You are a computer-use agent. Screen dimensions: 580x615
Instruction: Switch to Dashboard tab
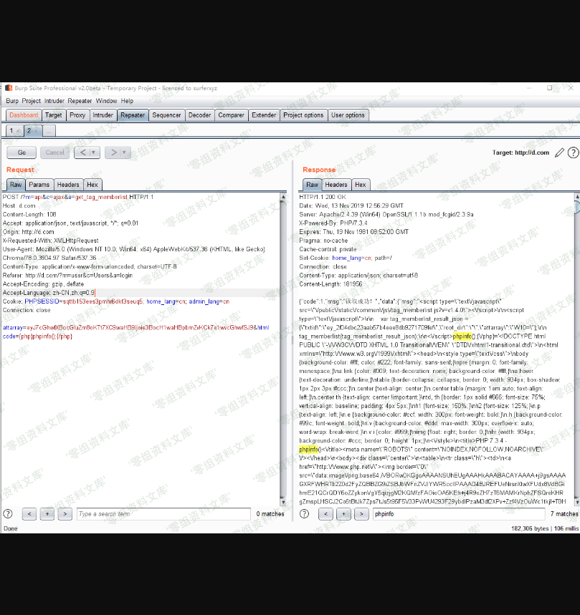24,115
